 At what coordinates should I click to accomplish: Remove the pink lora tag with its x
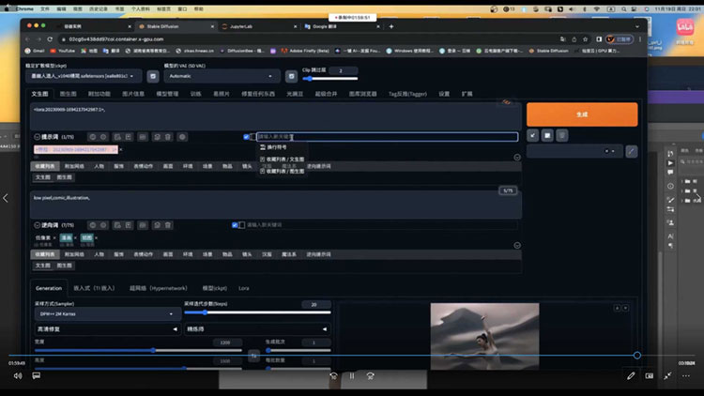coord(120,149)
